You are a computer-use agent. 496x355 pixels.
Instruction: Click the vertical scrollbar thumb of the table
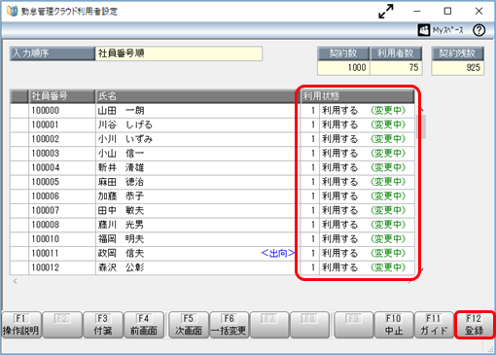[x=421, y=126]
